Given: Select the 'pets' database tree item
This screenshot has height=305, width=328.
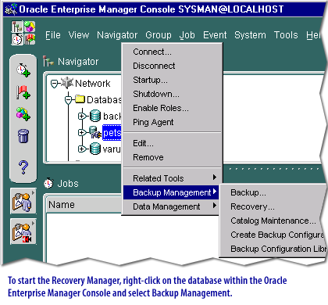Looking at the screenshot, I should click(x=112, y=133).
